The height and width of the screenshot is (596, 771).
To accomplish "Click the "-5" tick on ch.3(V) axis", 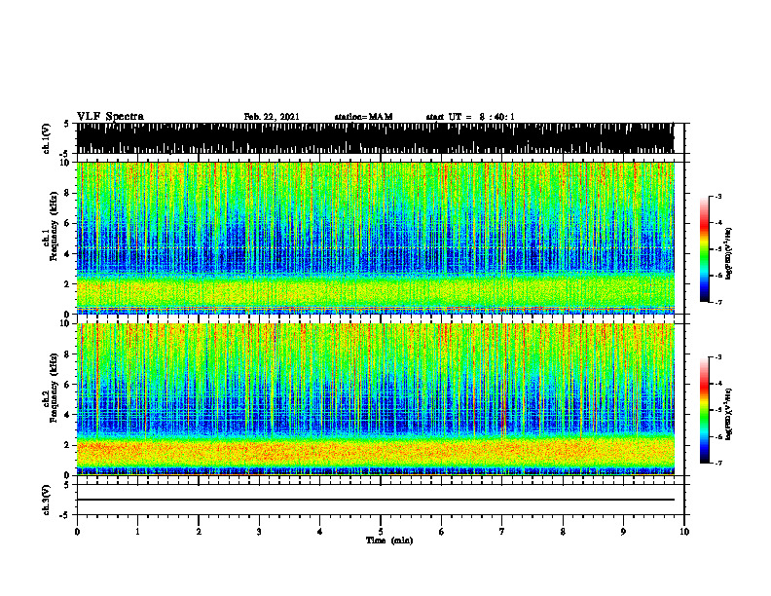I will pyautogui.click(x=64, y=515).
